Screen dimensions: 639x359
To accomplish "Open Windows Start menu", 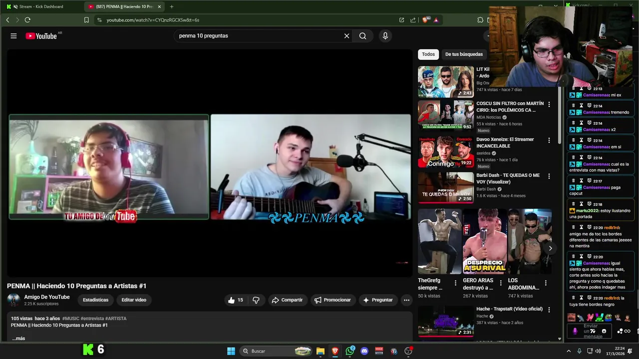I will point(231,351).
